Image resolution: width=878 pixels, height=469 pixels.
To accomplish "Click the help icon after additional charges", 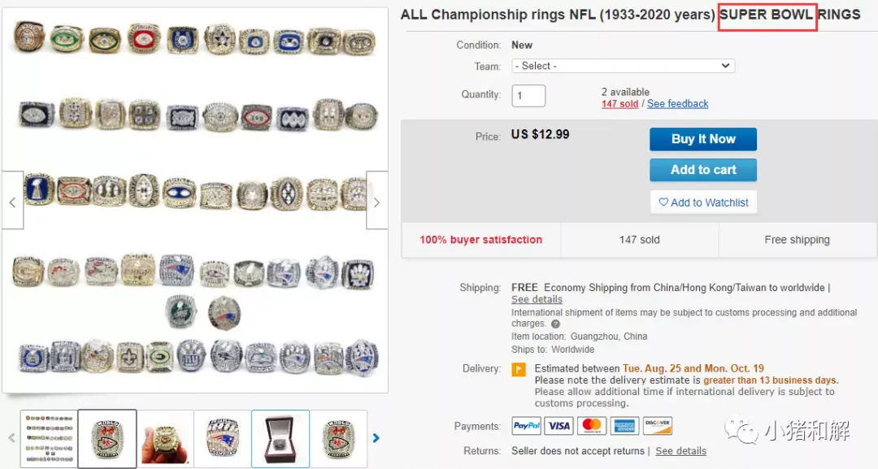I will tap(556, 324).
